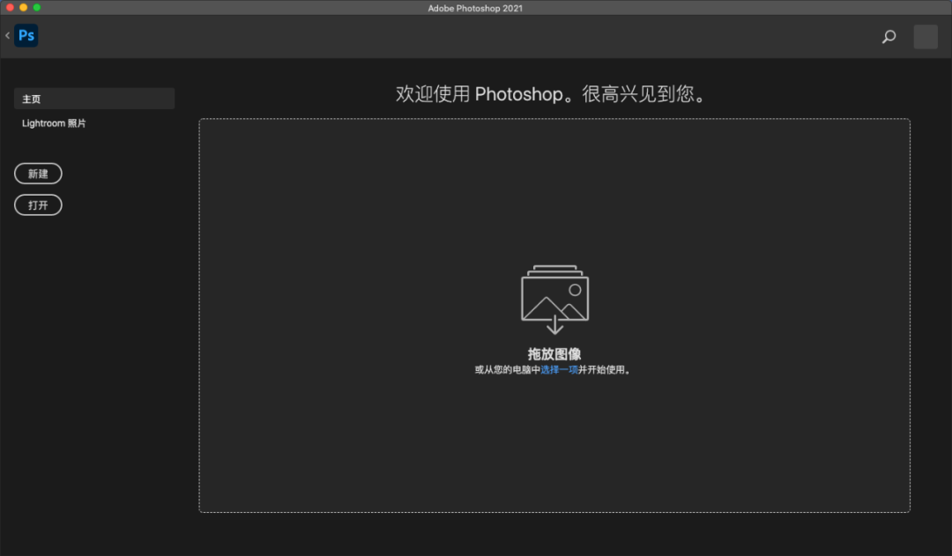Image resolution: width=952 pixels, height=556 pixels.
Task: Go back using the left chevron arrow
Action: pos(7,35)
